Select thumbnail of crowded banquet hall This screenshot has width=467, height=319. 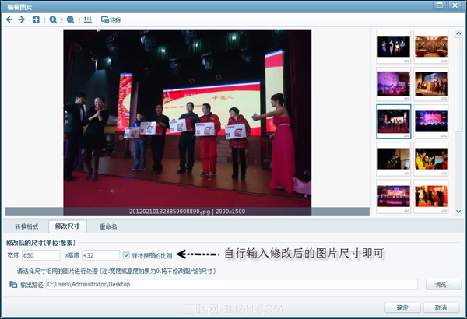coord(431,47)
